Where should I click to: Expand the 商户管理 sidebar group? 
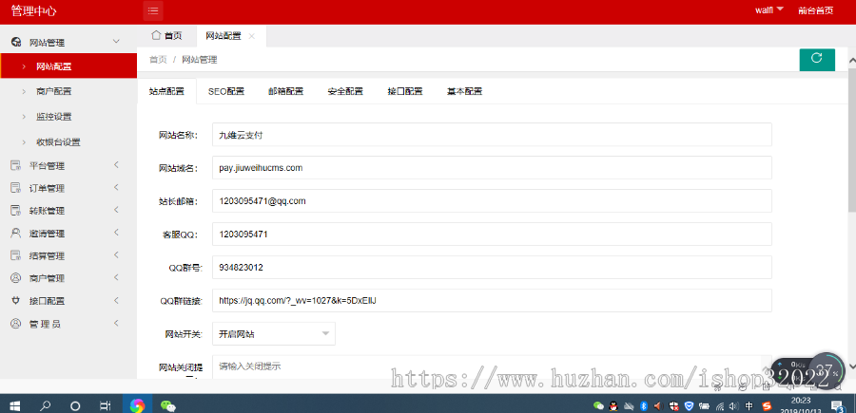[x=116, y=277]
